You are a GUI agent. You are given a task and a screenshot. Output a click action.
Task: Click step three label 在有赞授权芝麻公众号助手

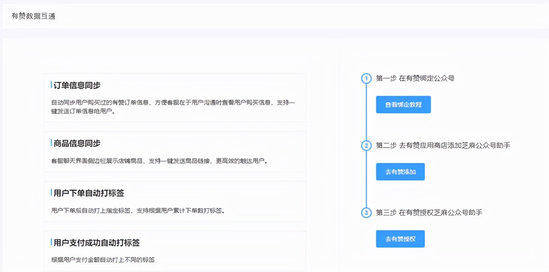[429, 213]
